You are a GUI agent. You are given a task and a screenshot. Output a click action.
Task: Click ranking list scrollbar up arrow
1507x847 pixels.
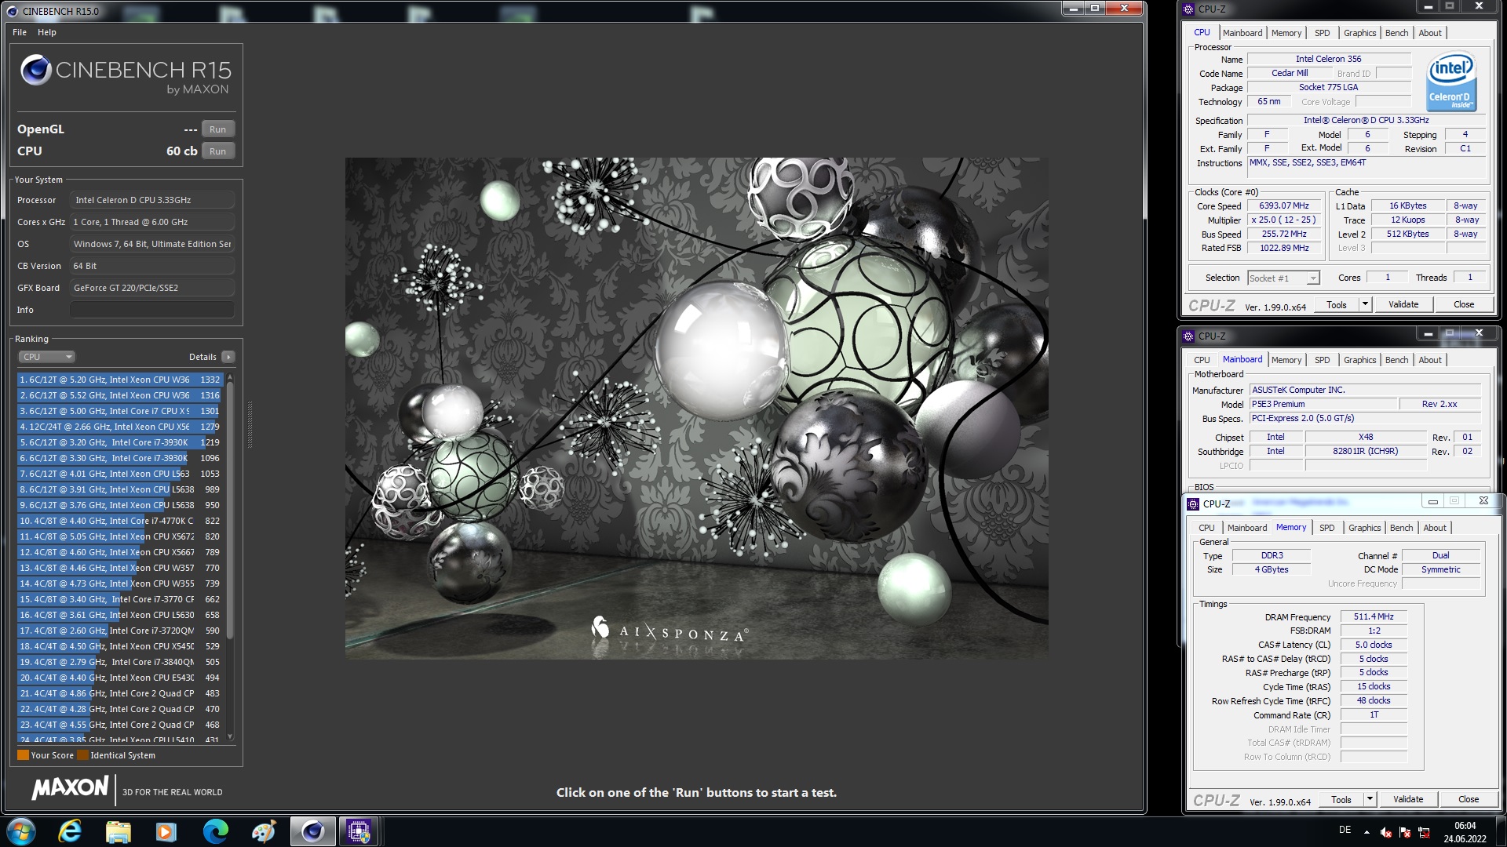click(x=230, y=379)
